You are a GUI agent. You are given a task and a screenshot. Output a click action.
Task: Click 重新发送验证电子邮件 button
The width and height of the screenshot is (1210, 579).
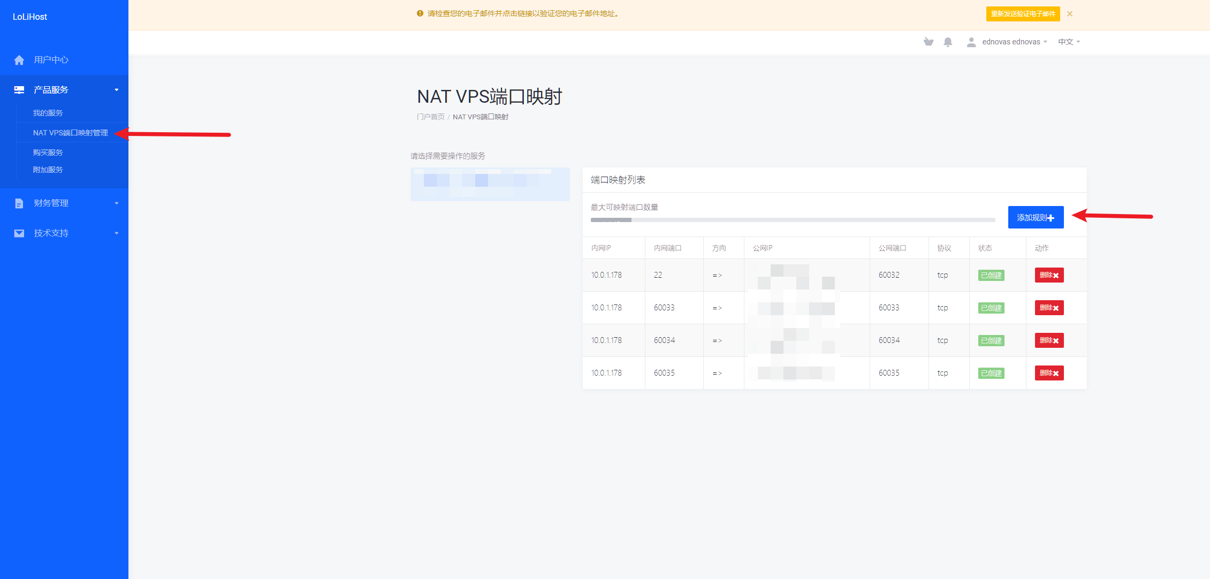(x=1023, y=14)
